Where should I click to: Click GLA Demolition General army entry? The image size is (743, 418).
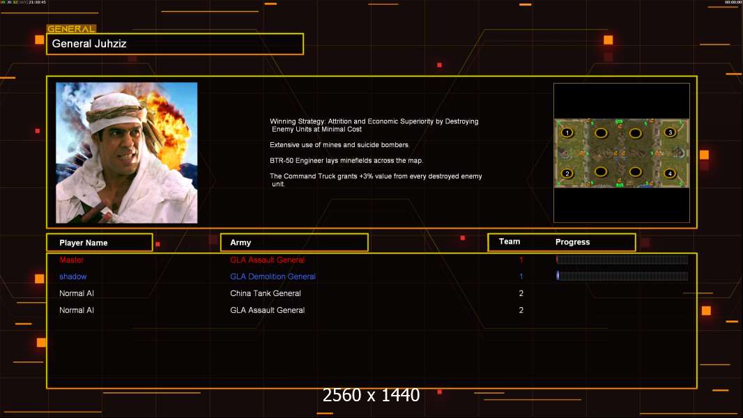273,277
